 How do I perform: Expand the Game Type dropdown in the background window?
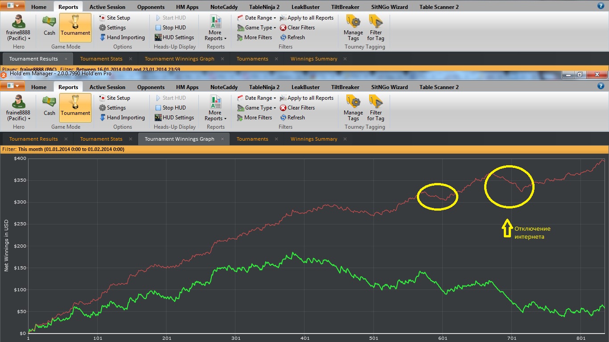(256, 28)
